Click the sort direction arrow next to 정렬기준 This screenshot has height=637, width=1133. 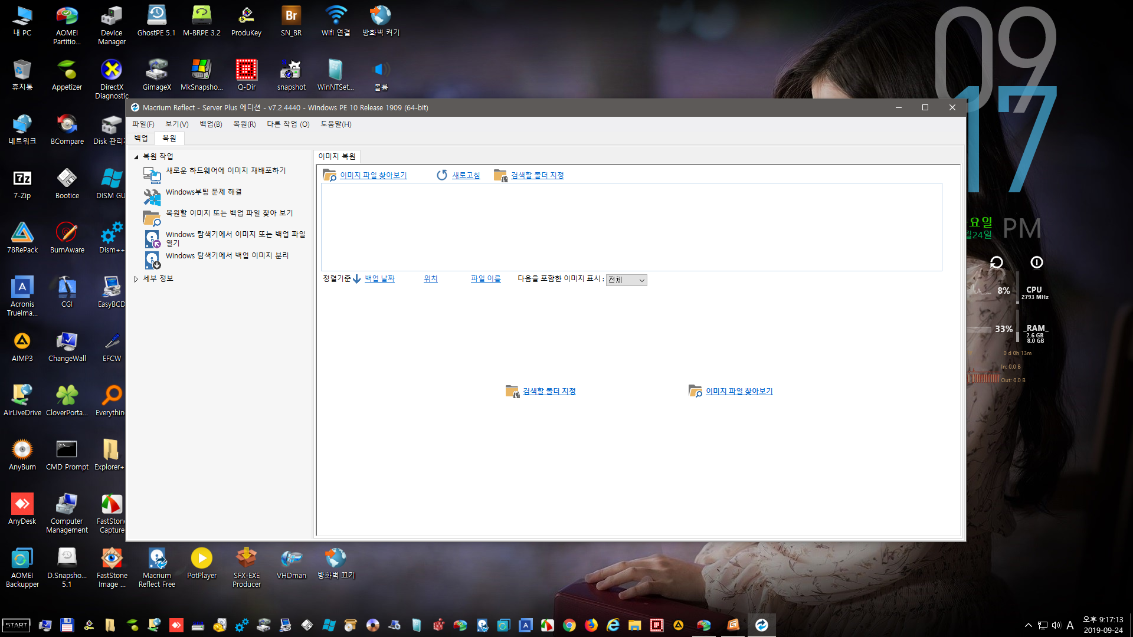point(356,279)
